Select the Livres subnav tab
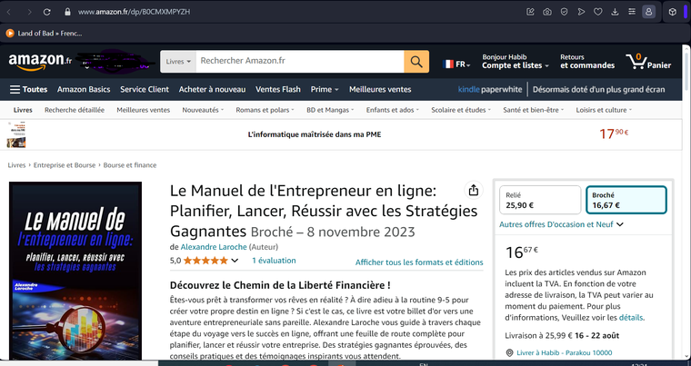Image resolution: width=691 pixels, height=366 pixels. pyautogui.click(x=23, y=110)
